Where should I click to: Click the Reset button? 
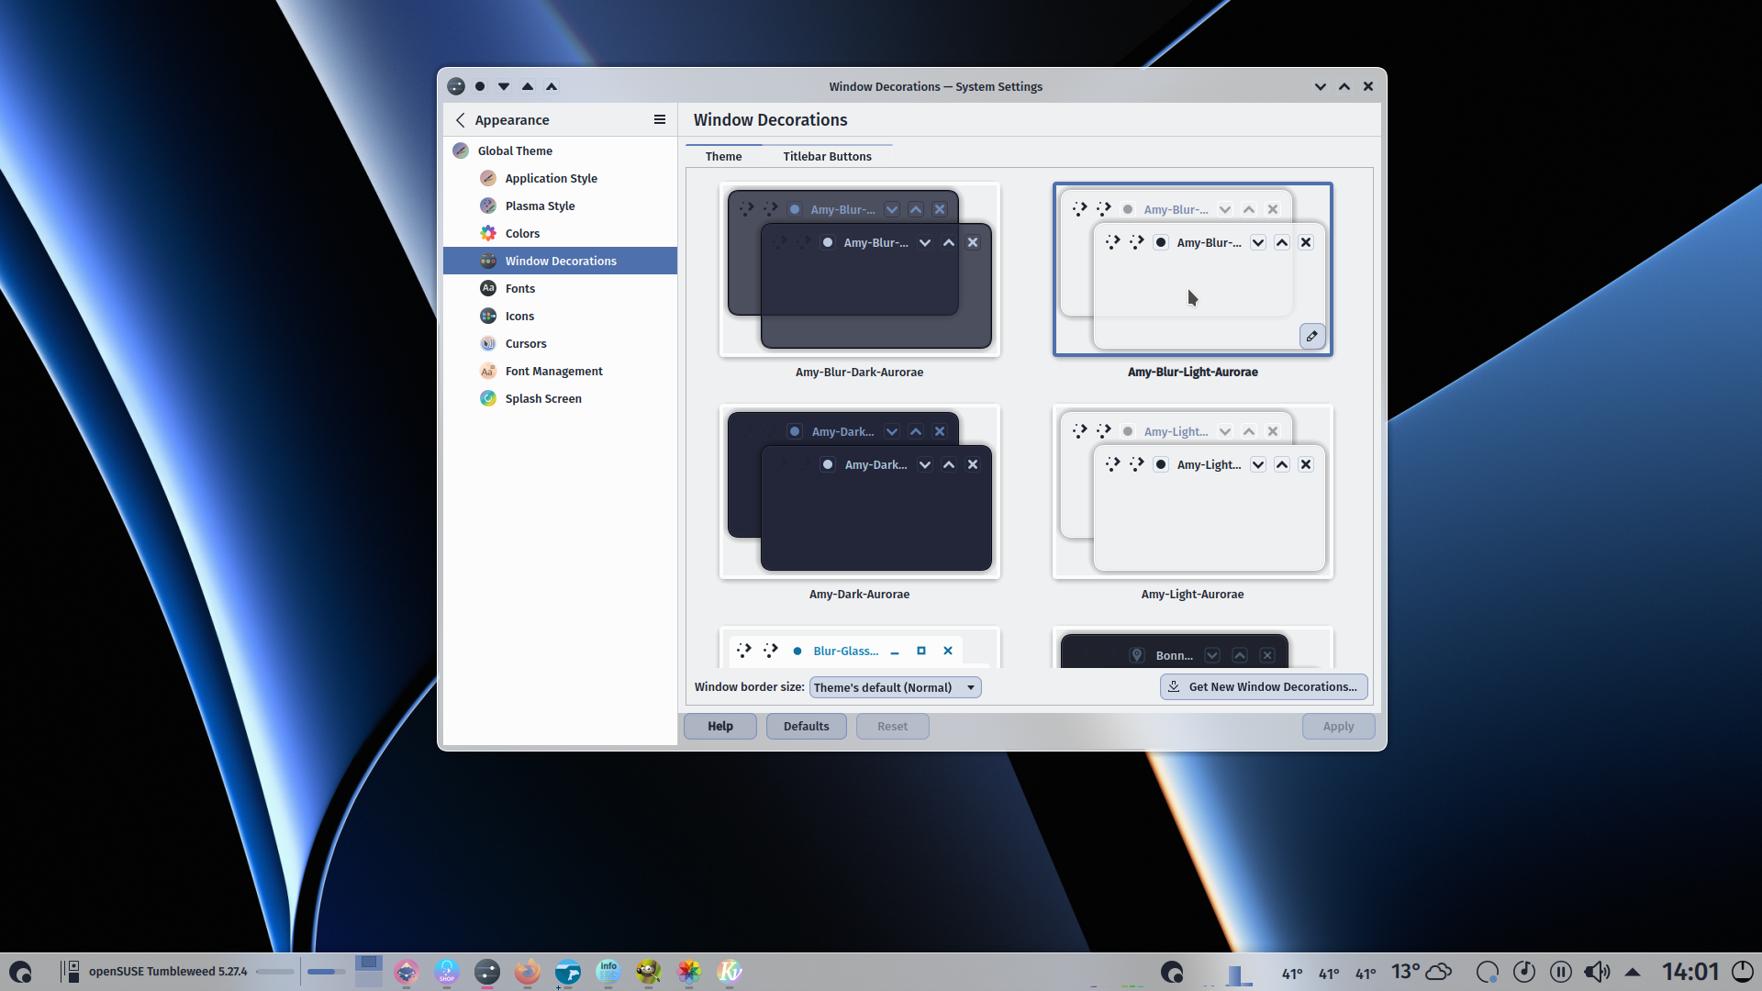coord(892,726)
